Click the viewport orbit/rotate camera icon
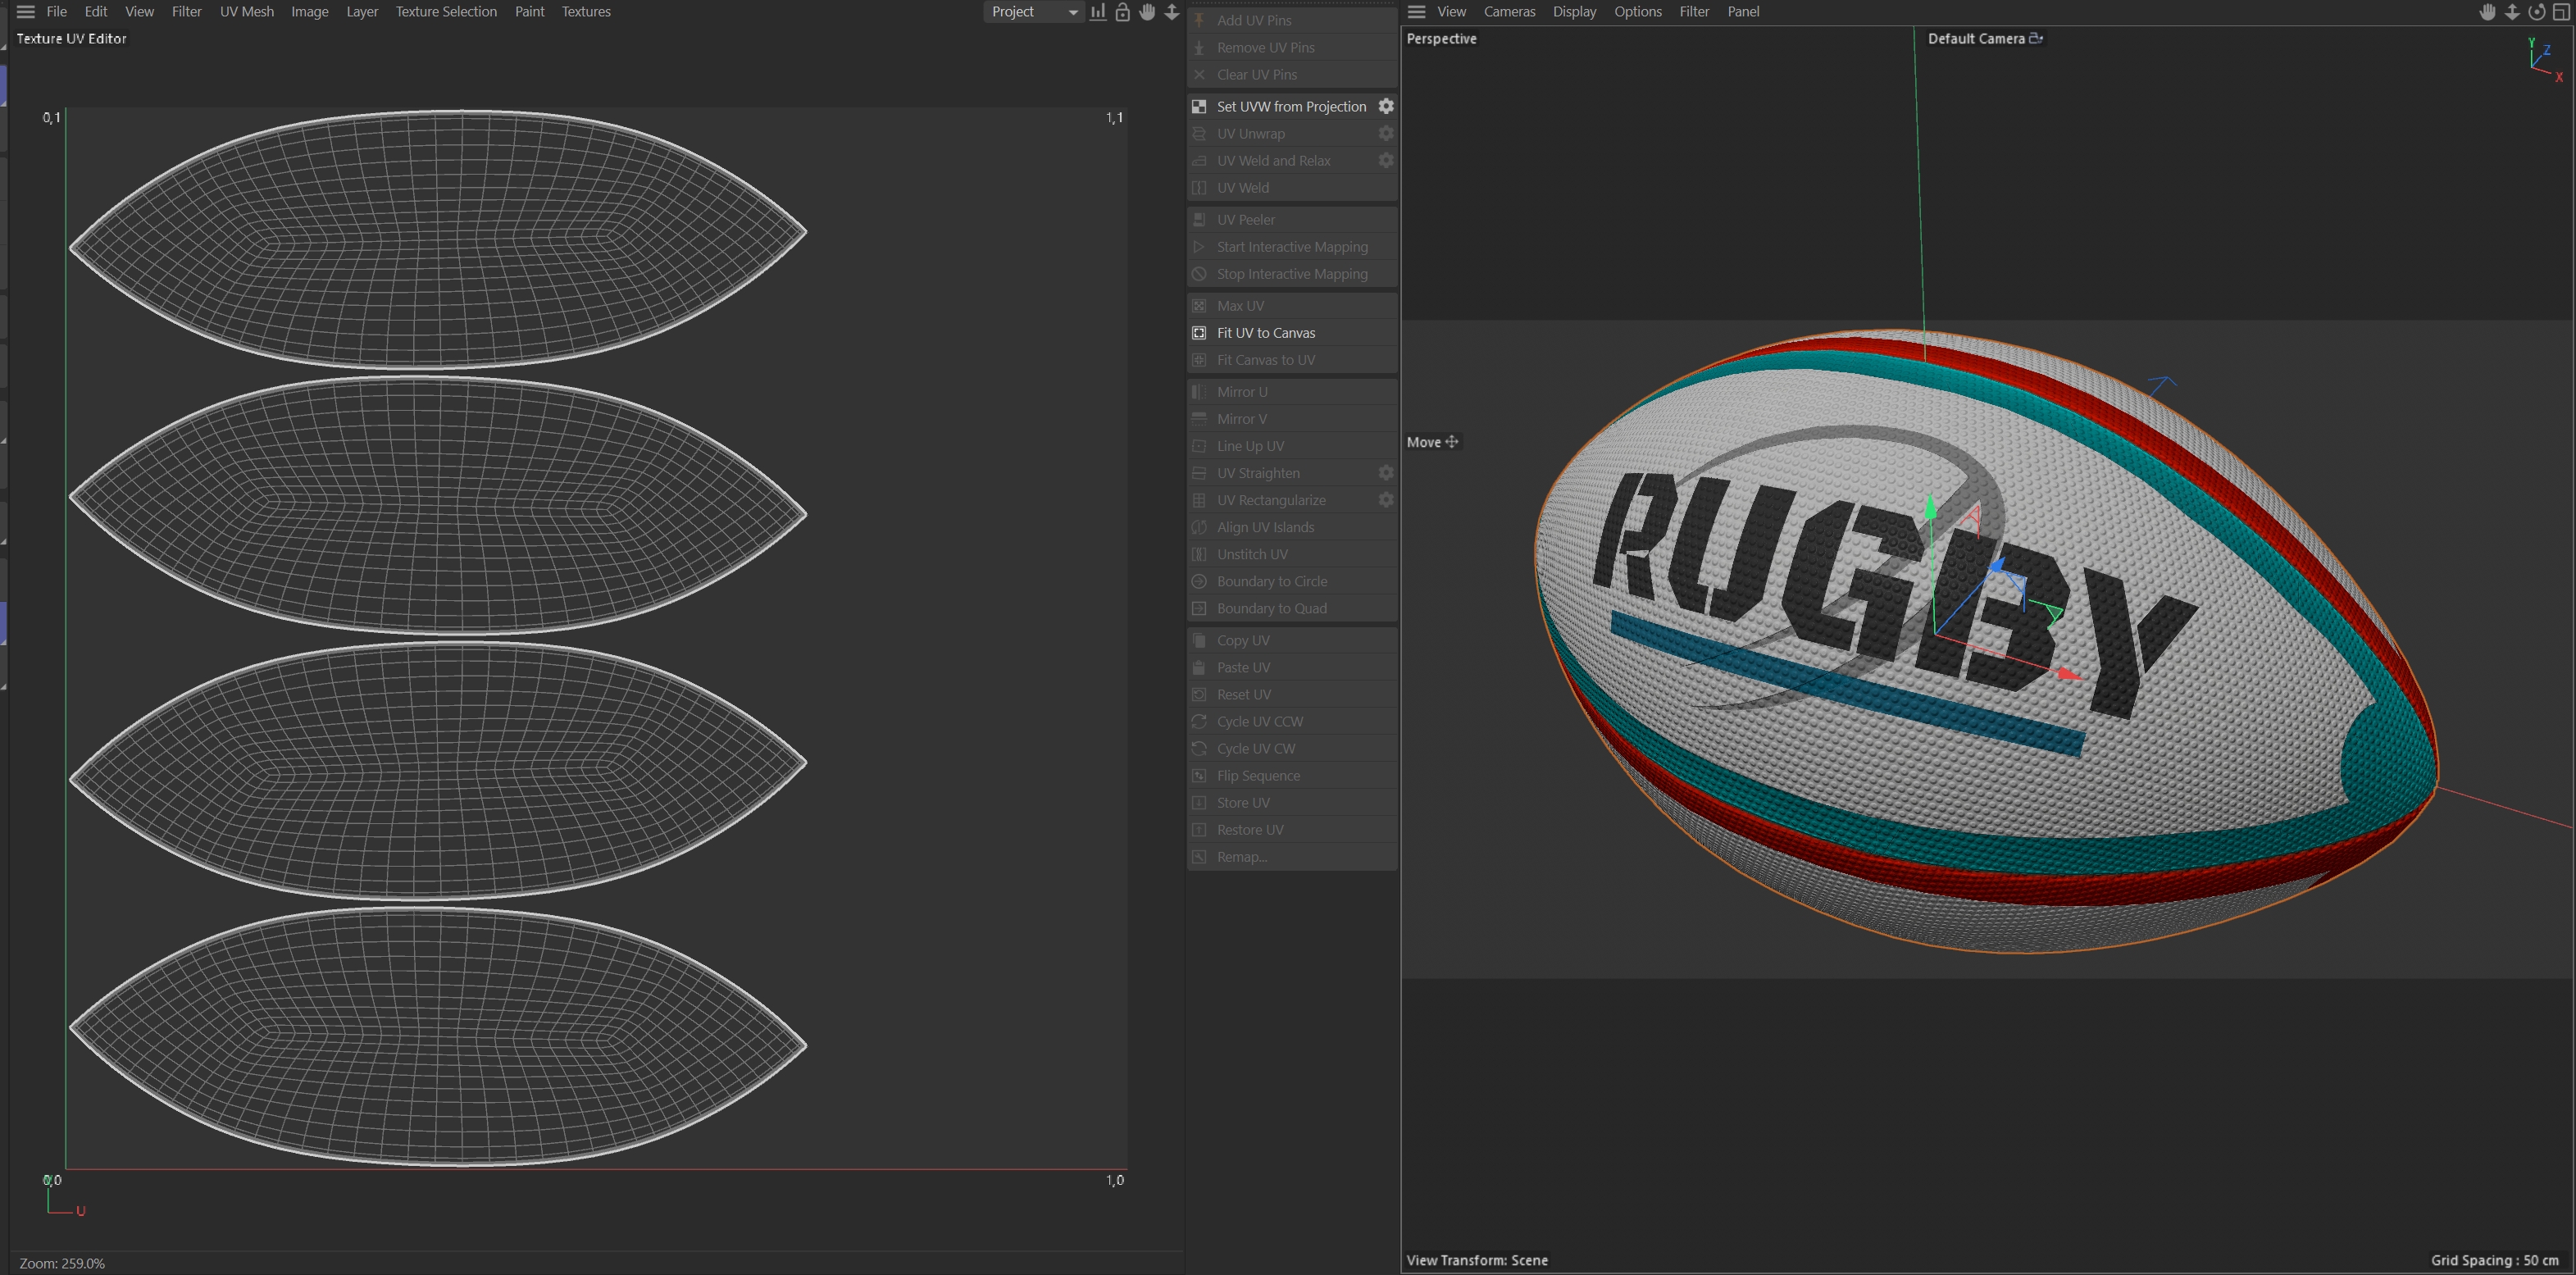Viewport: 2576px width, 1275px height. (2537, 12)
